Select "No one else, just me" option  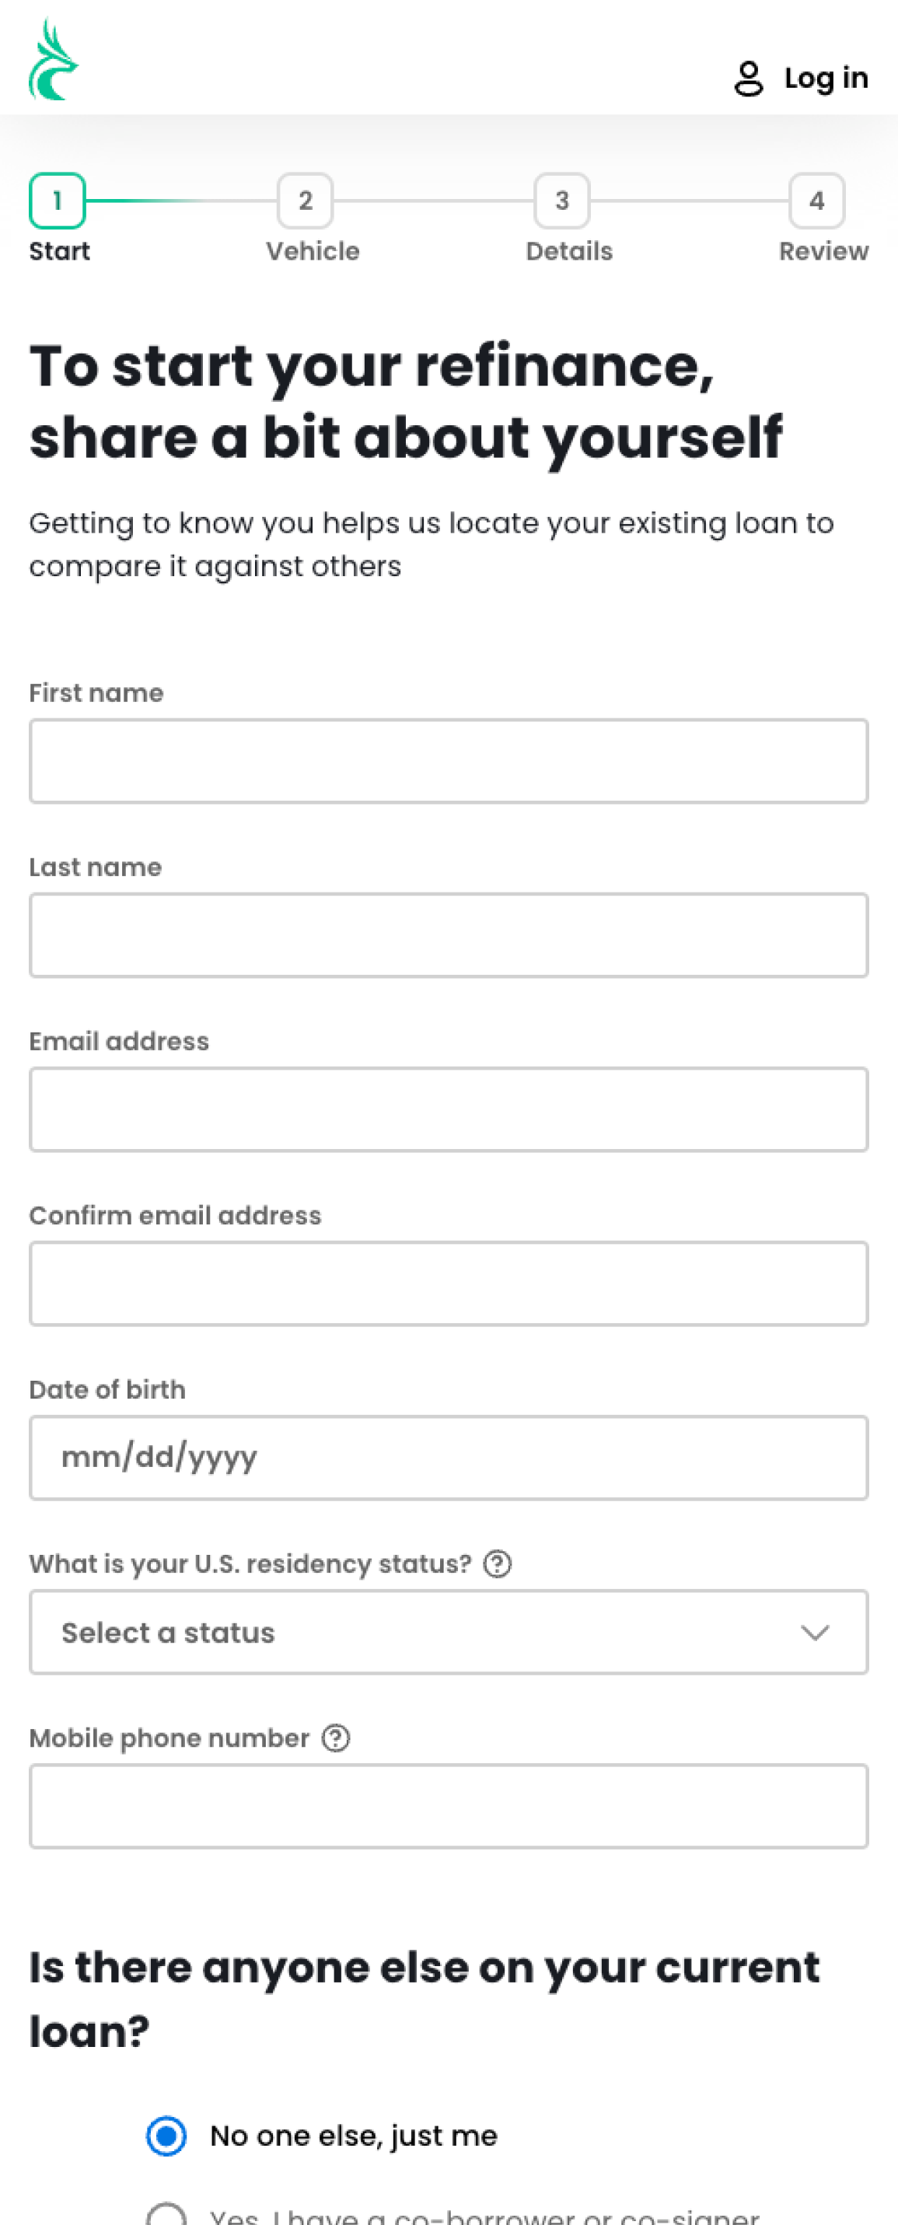pos(166,2135)
